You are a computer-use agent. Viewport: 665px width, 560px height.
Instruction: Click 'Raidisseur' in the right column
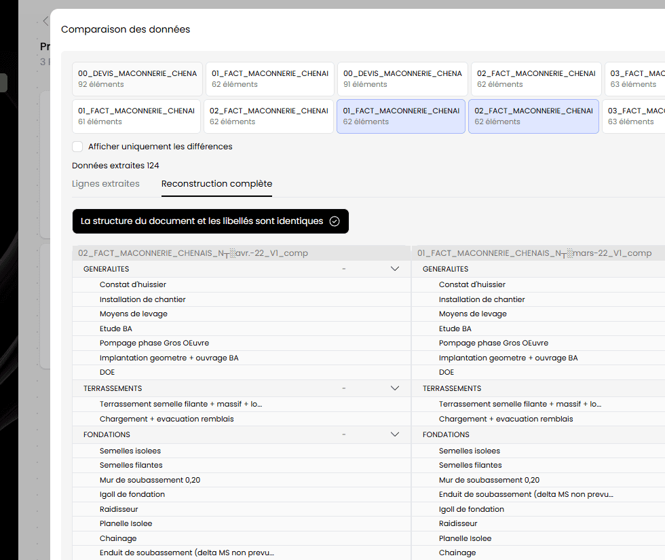click(x=458, y=524)
